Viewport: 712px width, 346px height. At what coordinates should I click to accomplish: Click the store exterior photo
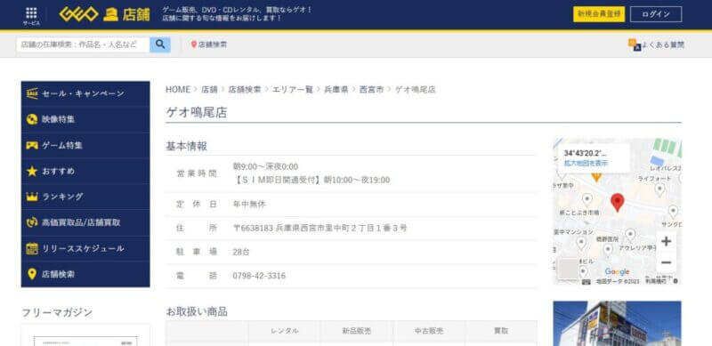[617, 323]
